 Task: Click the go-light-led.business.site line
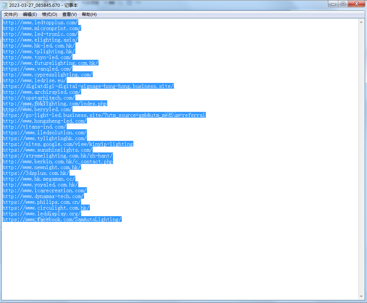point(104,115)
